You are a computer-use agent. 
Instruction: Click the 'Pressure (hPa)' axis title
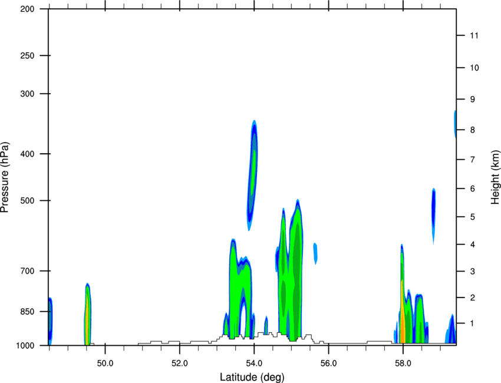(5, 177)
